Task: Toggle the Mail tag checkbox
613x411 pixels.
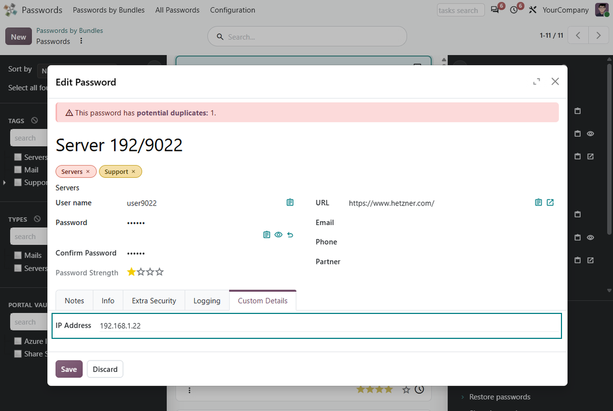Action: click(17, 170)
